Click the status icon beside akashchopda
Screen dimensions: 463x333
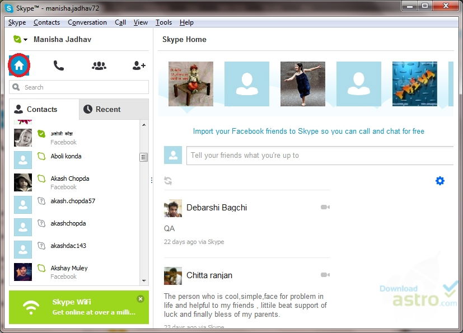(x=41, y=223)
